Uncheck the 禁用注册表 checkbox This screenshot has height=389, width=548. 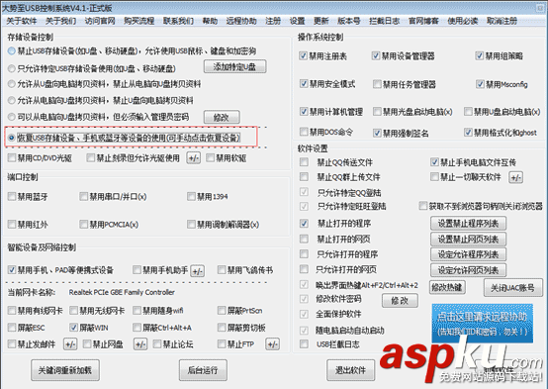coord(303,56)
